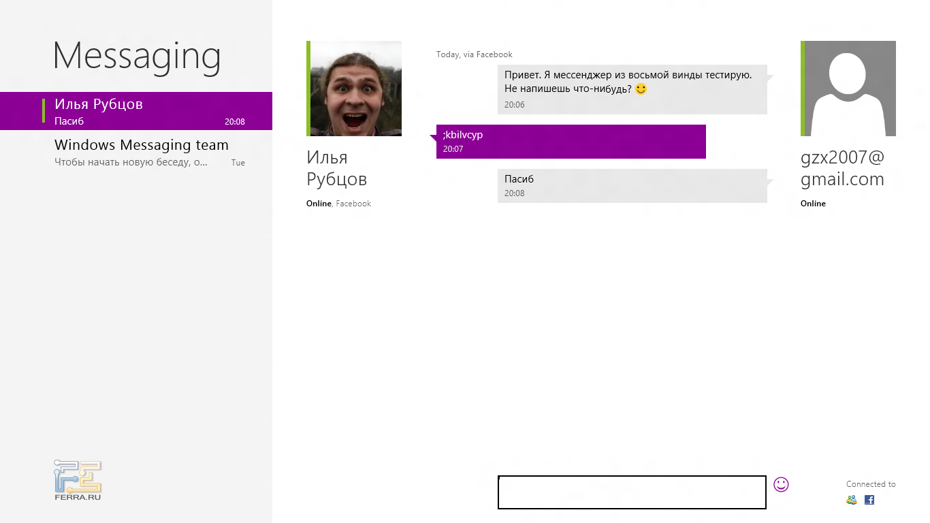Click the 20:06 timestamp in the first message
The width and height of the screenshot is (930, 523).
point(515,105)
